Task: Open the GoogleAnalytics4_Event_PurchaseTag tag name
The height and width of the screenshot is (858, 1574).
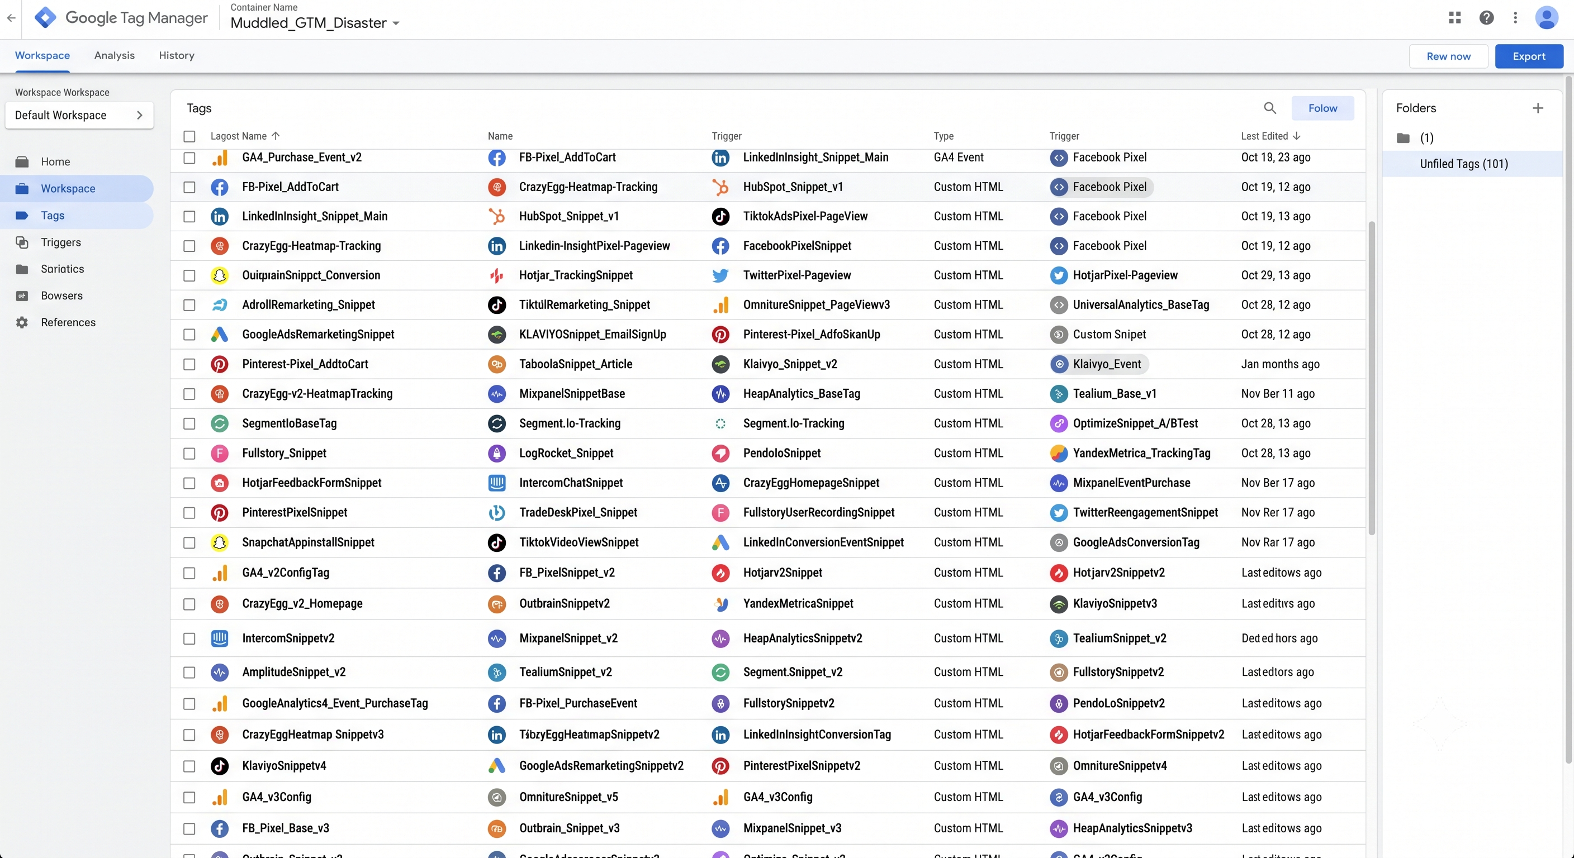Action: (x=335, y=703)
